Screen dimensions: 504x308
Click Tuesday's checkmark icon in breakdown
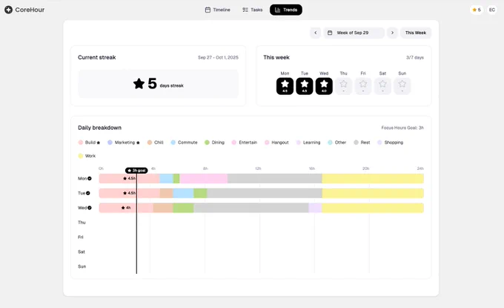pos(87,194)
